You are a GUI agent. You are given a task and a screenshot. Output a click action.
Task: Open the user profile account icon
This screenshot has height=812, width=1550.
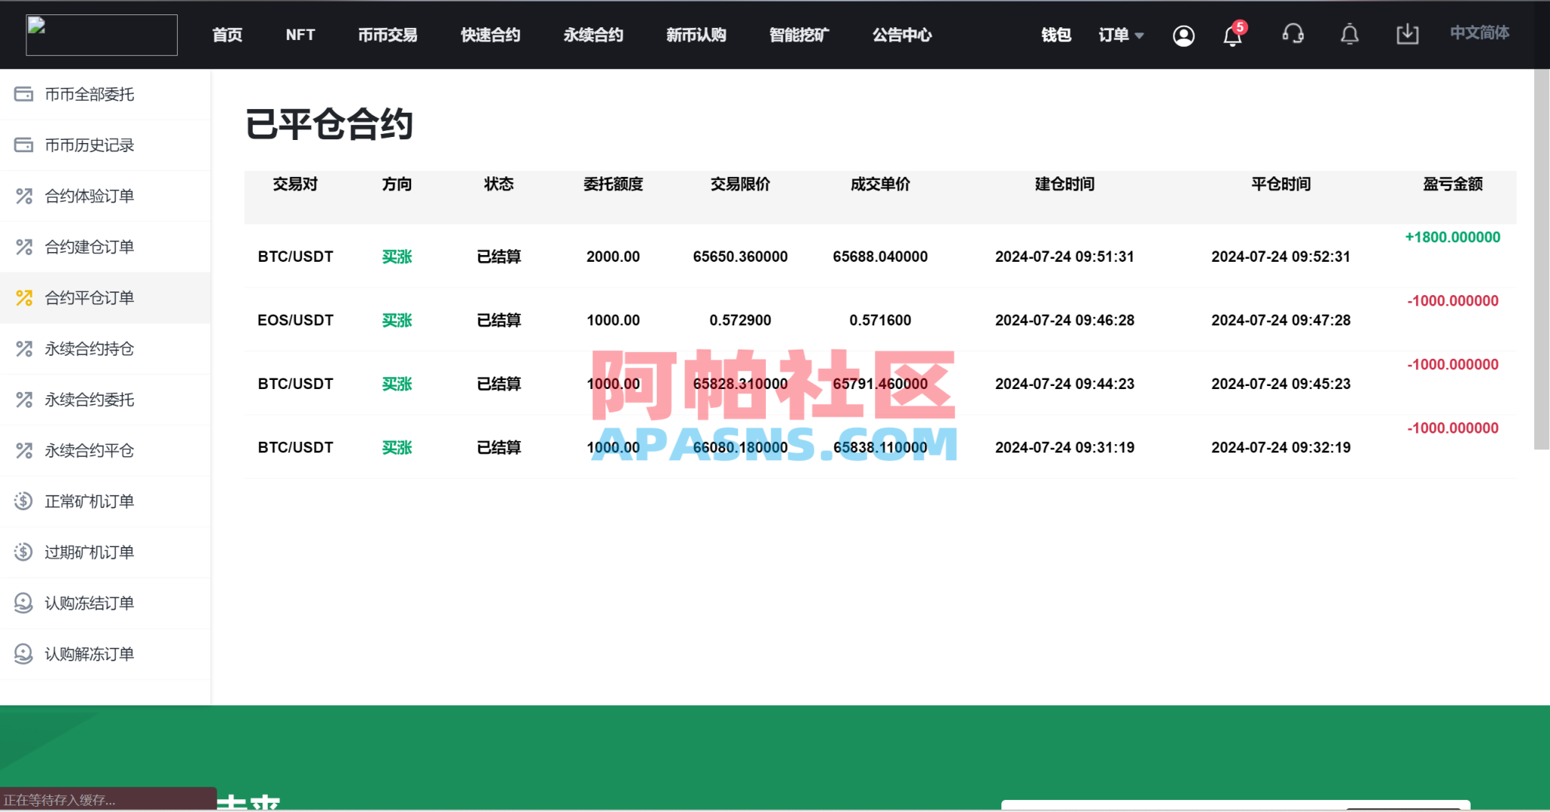[1184, 35]
